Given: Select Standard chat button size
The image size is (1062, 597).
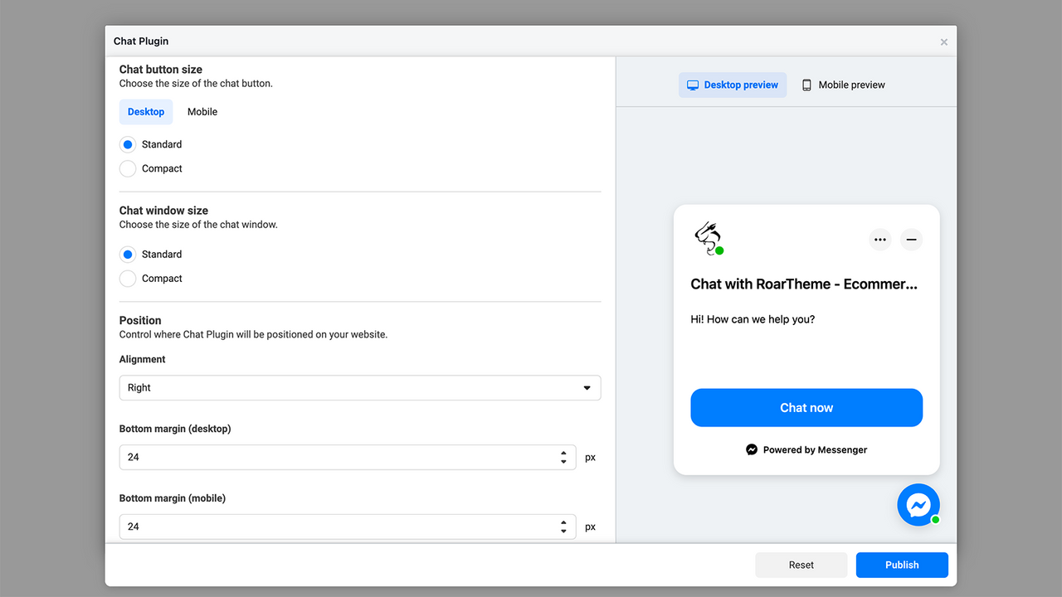Looking at the screenshot, I should pyautogui.click(x=127, y=144).
